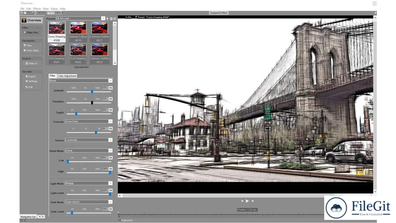Viewport: 396px width, 223px height.
Task: Click the Depth slider handle
Action: point(76,114)
